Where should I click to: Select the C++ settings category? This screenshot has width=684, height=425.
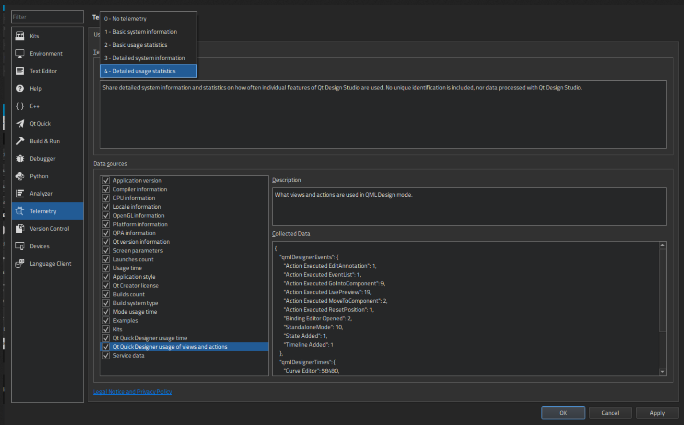(x=34, y=106)
